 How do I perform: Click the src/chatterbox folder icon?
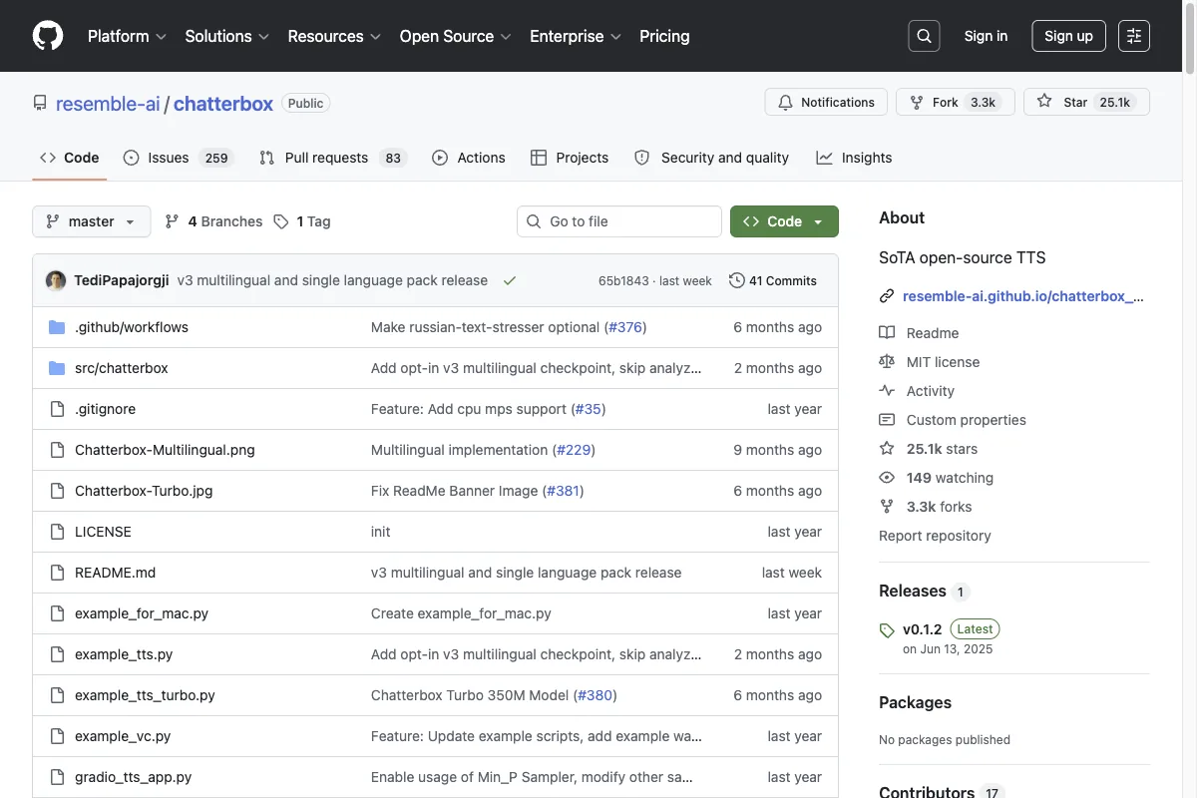[57, 368]
